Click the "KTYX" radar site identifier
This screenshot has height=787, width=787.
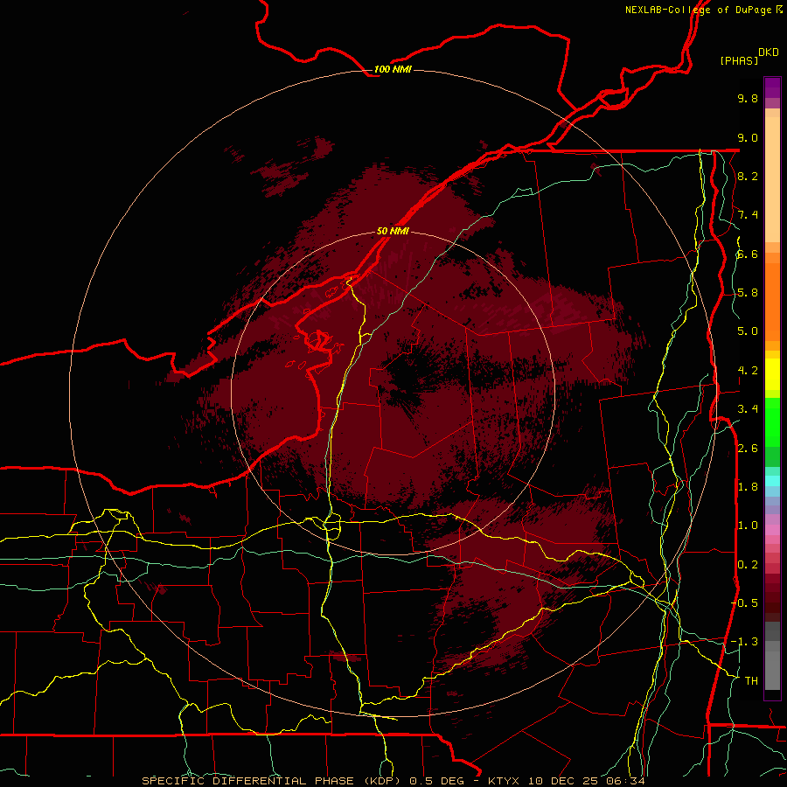point(505,781)
